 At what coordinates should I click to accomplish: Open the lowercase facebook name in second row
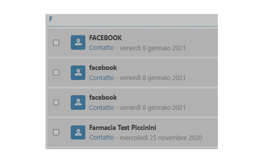point(103,68)
